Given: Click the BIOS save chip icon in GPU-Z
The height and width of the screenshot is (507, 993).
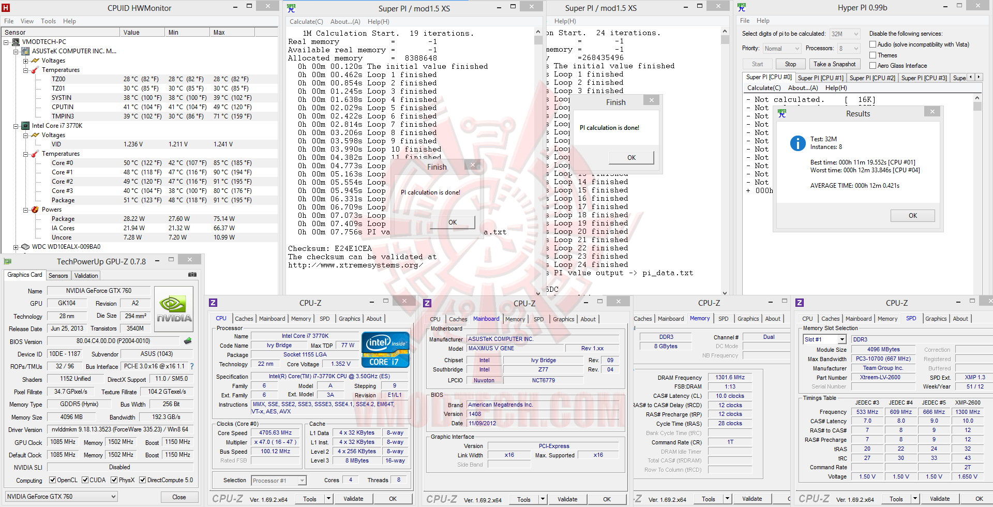Looking at the screenshot, I should point(188,341).
